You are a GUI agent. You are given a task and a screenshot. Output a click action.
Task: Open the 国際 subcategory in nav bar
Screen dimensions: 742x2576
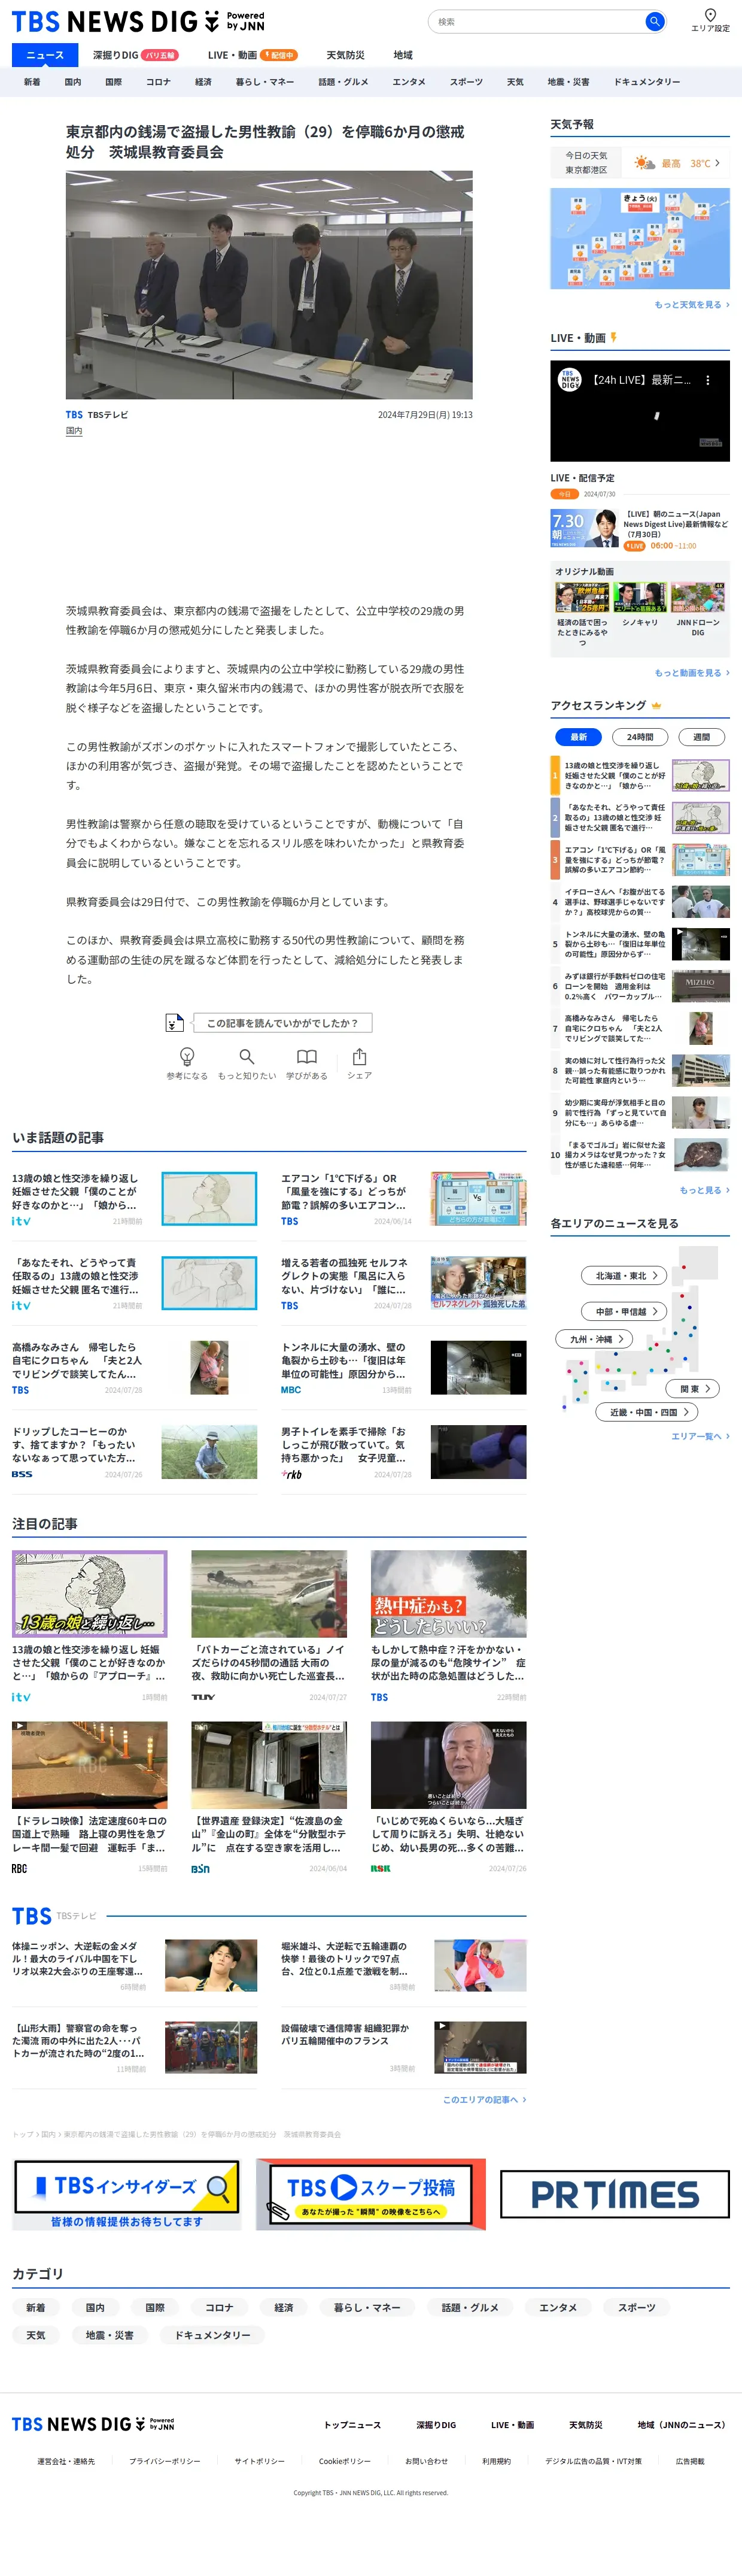[114, 82]
